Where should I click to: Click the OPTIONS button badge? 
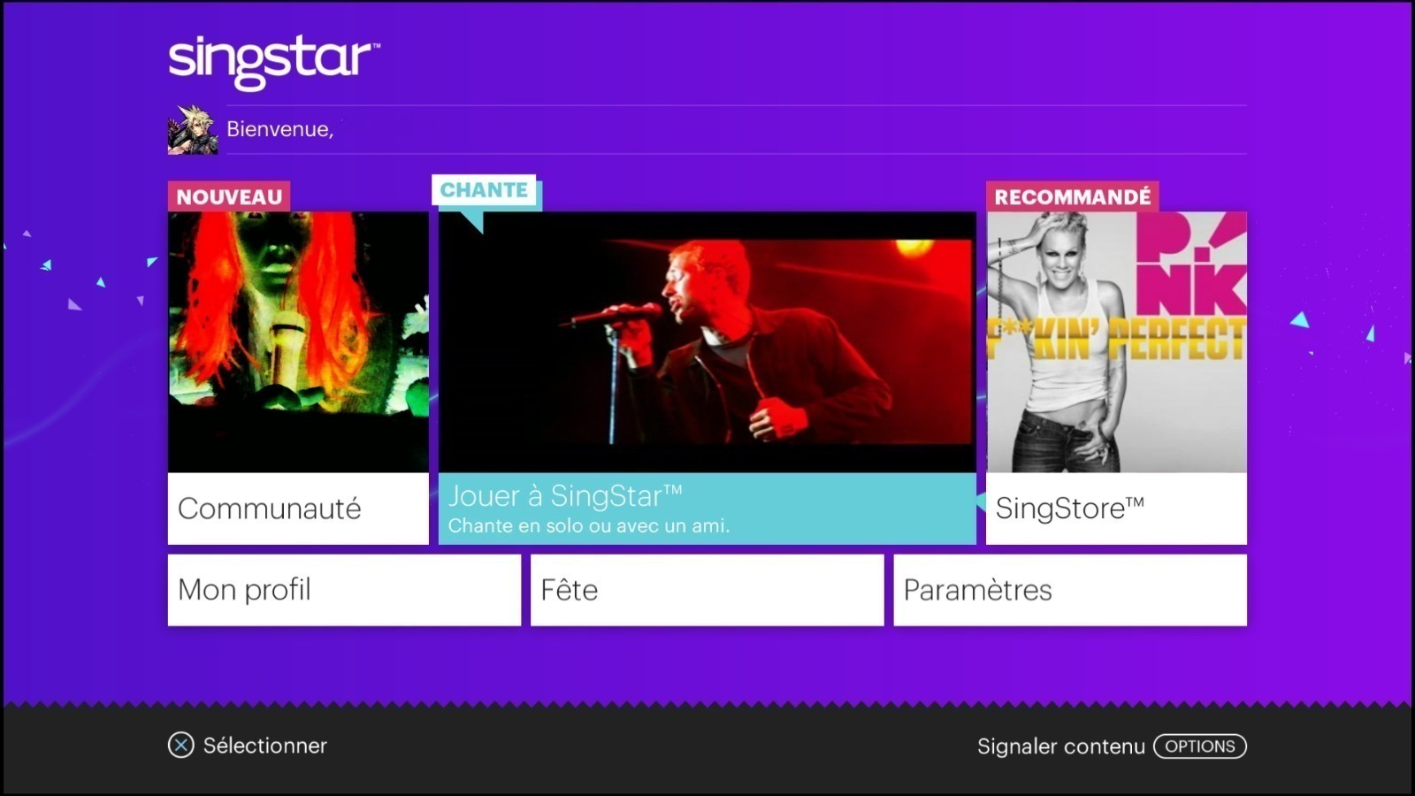pos(1200,746)
